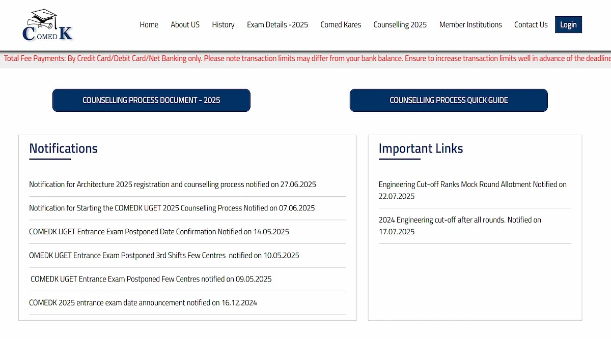This screenshot has height=339, width=611.
Task: Open the About US menu item
Action: click(x=185, y=24)
